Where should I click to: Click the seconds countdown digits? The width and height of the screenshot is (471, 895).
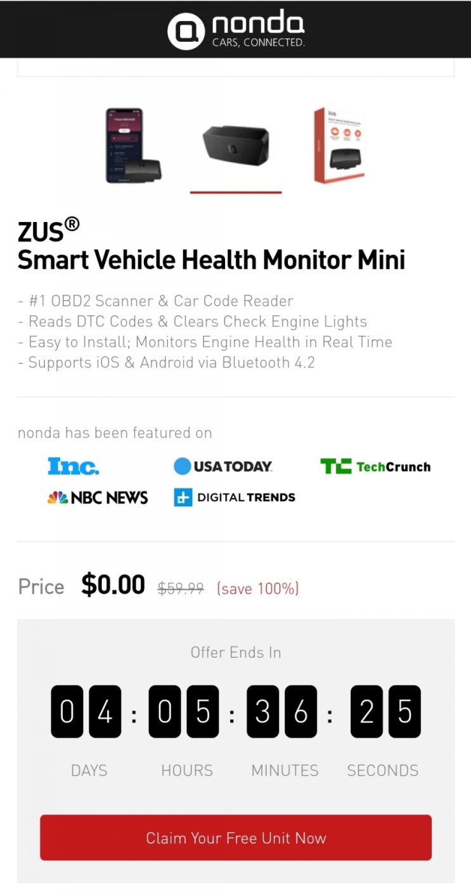click(385, 711)
